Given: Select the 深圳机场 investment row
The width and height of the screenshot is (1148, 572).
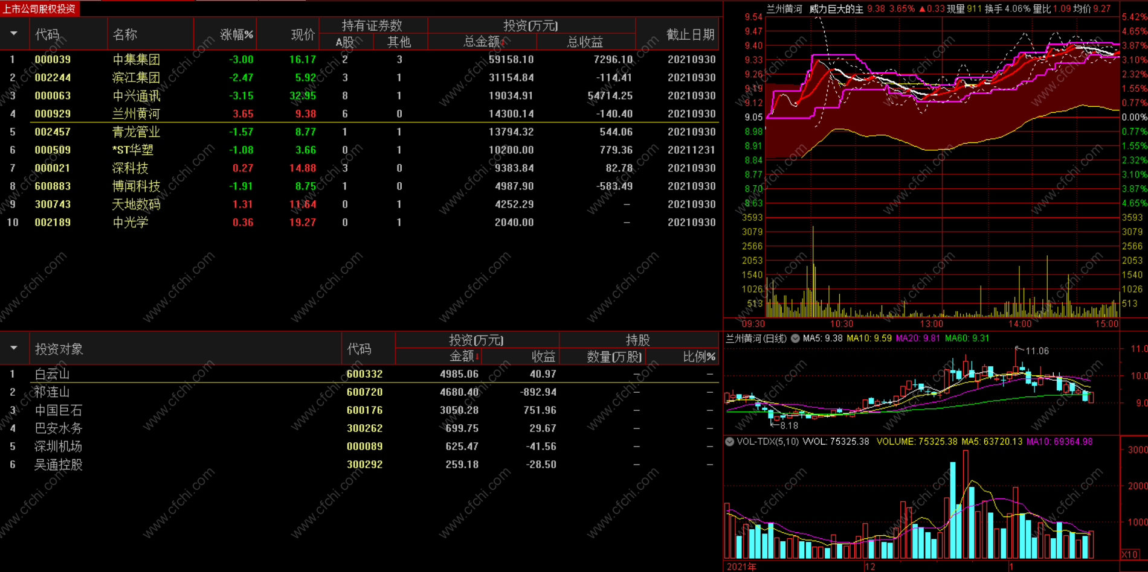Looking at the screenshot, I should tap(361, 446).
